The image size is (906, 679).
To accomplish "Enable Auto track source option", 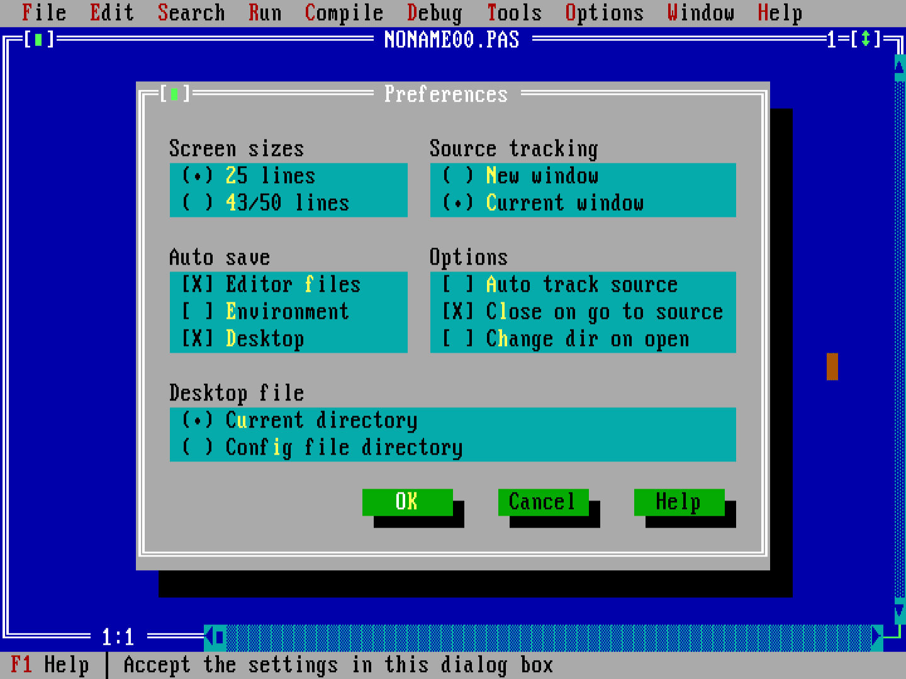I will [x=561, y=285].
